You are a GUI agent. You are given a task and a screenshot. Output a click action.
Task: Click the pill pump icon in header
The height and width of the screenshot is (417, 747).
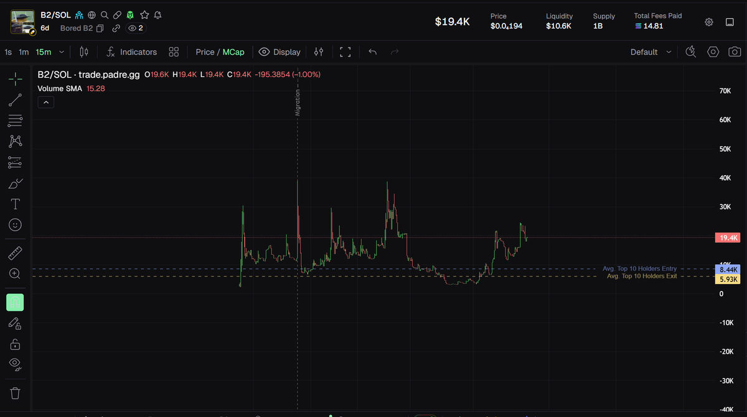117,14
